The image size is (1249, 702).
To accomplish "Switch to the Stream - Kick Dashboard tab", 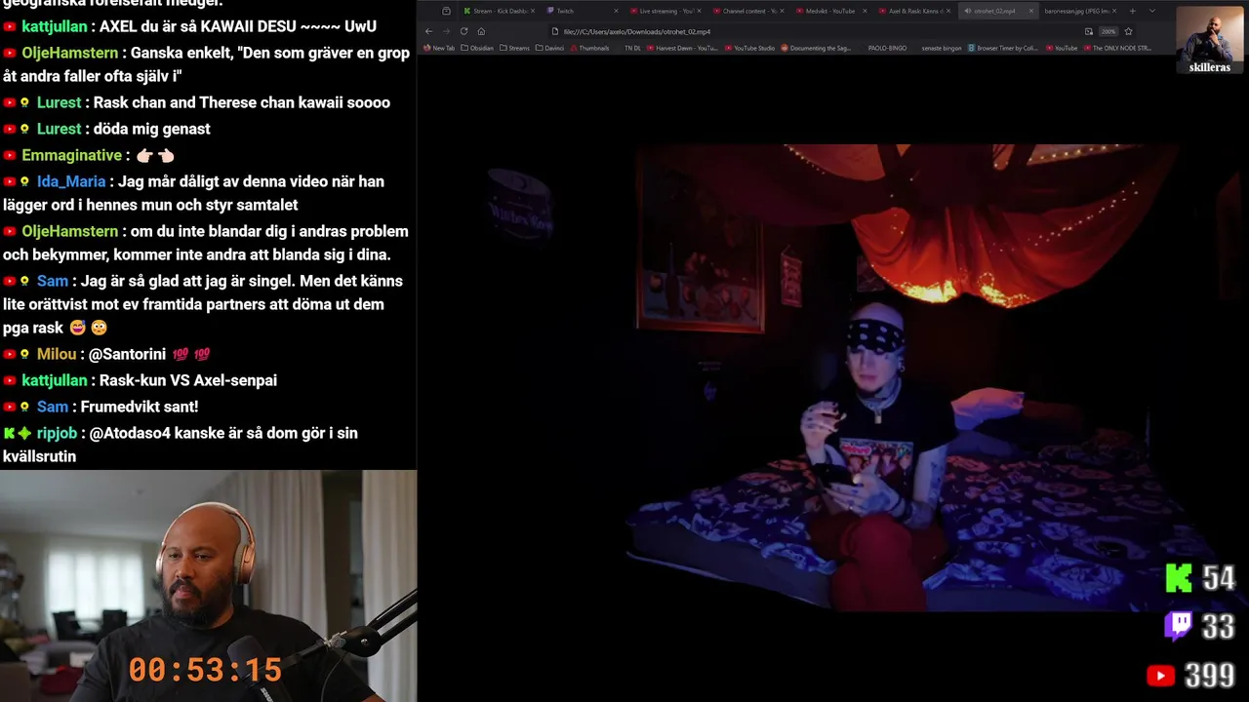I will (x=499, y=11).
